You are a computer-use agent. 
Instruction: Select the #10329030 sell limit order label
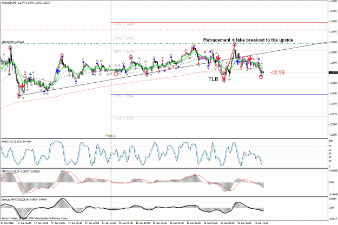[x=13, y=42]
